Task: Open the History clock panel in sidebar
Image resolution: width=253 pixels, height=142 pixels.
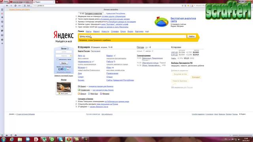Action: 2,39
